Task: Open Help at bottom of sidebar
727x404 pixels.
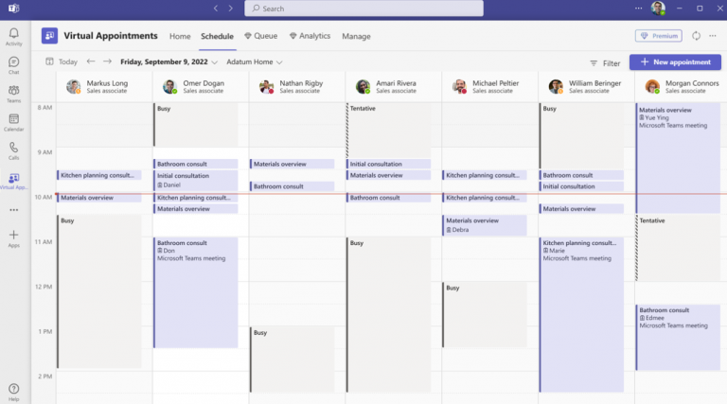Action: [14, 392]
